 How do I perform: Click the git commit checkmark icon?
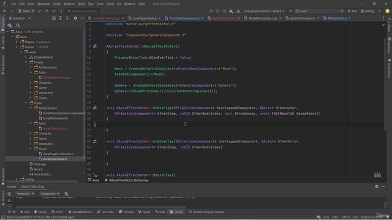[54, 11]
